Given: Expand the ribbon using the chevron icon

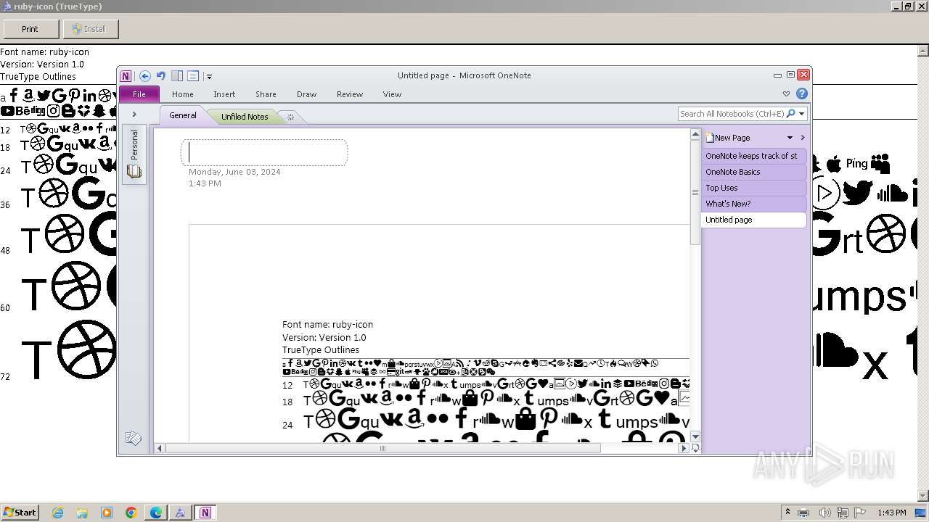Looking at the screenshot, I should (x=786, y=94).
